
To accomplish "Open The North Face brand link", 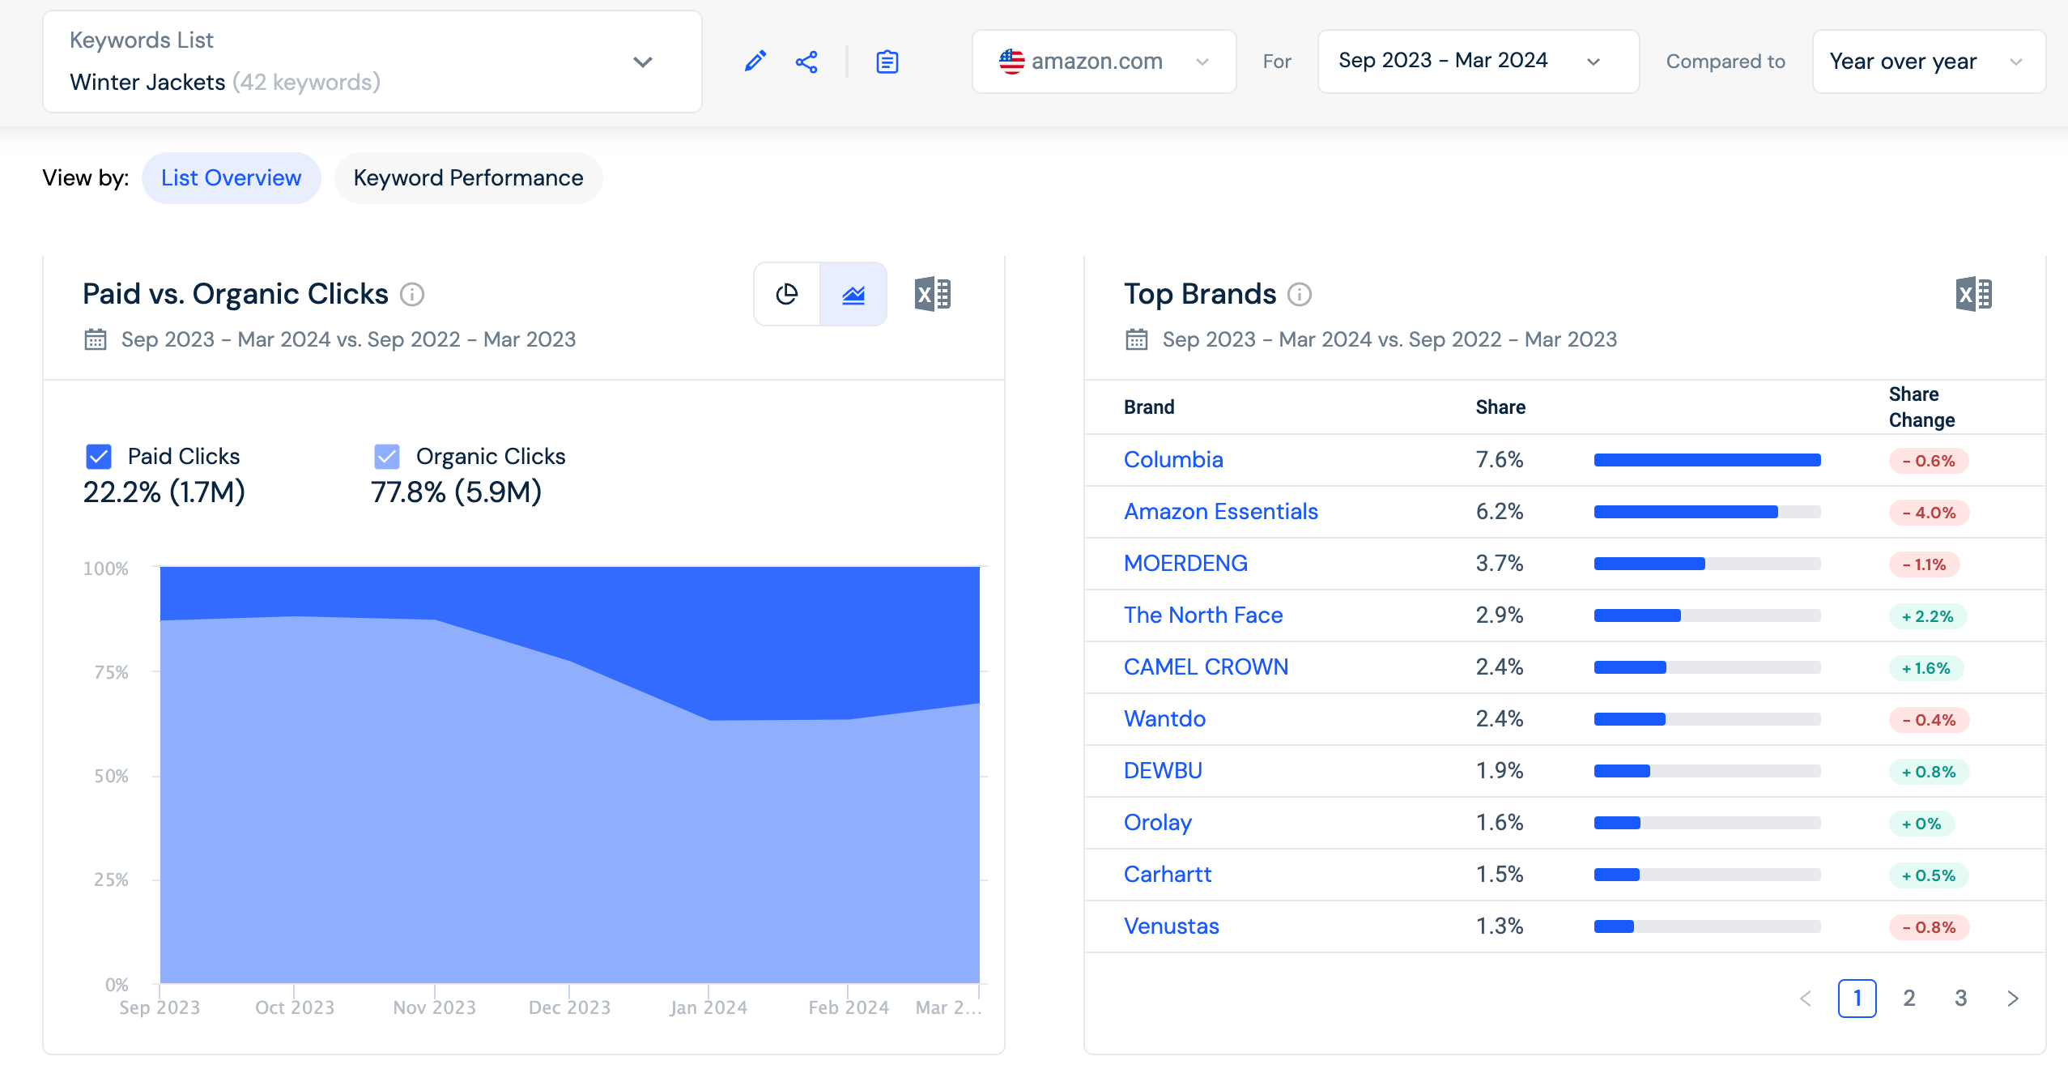I will [1203, 615].
